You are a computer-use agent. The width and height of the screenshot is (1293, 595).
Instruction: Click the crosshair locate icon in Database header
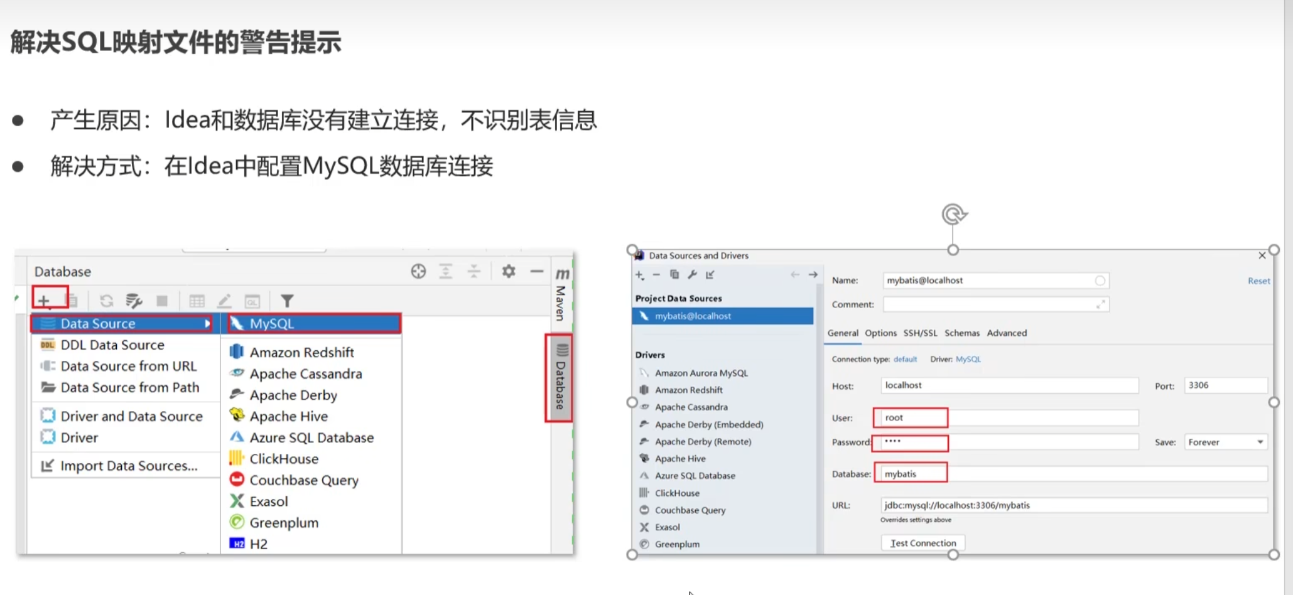click(418, 271)
